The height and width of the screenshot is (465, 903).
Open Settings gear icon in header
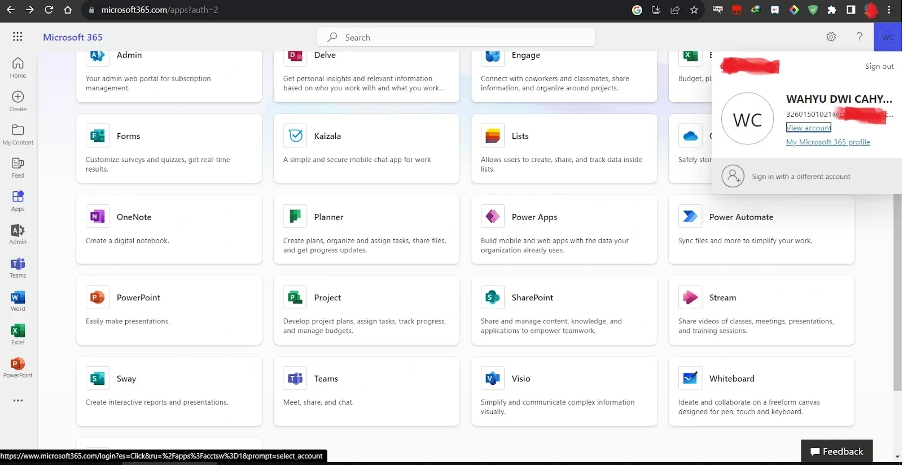(831, 37)
